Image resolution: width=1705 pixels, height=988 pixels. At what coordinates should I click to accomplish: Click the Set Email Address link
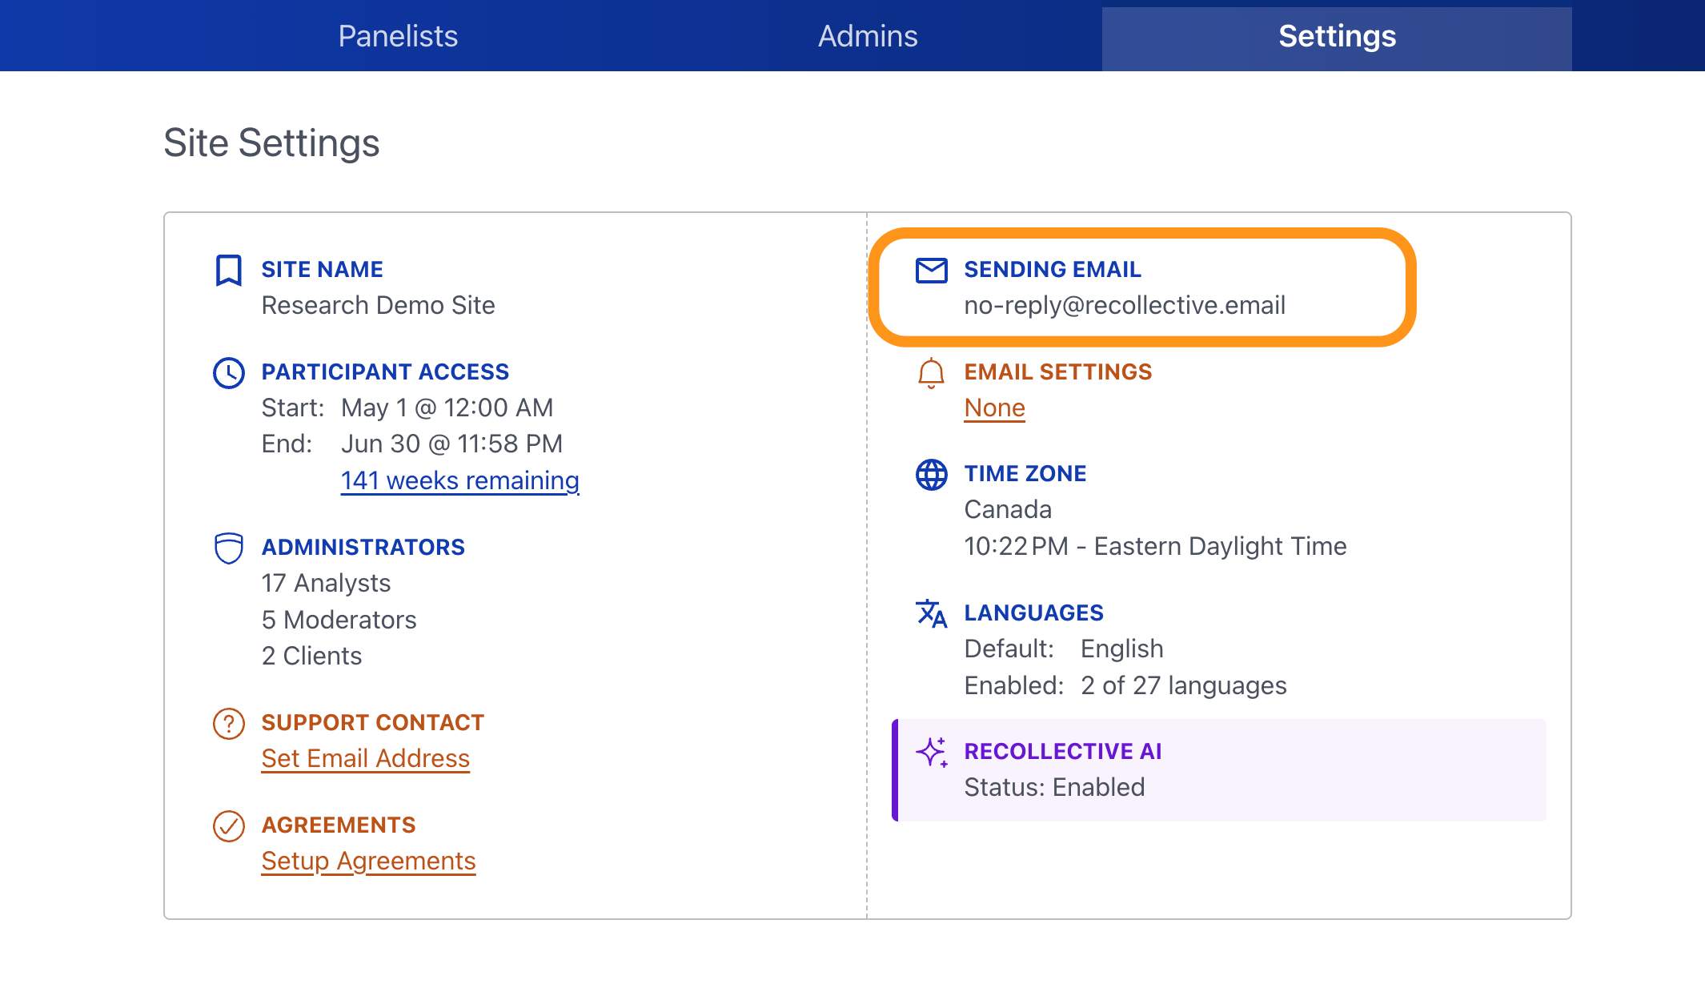click(365, 758)
